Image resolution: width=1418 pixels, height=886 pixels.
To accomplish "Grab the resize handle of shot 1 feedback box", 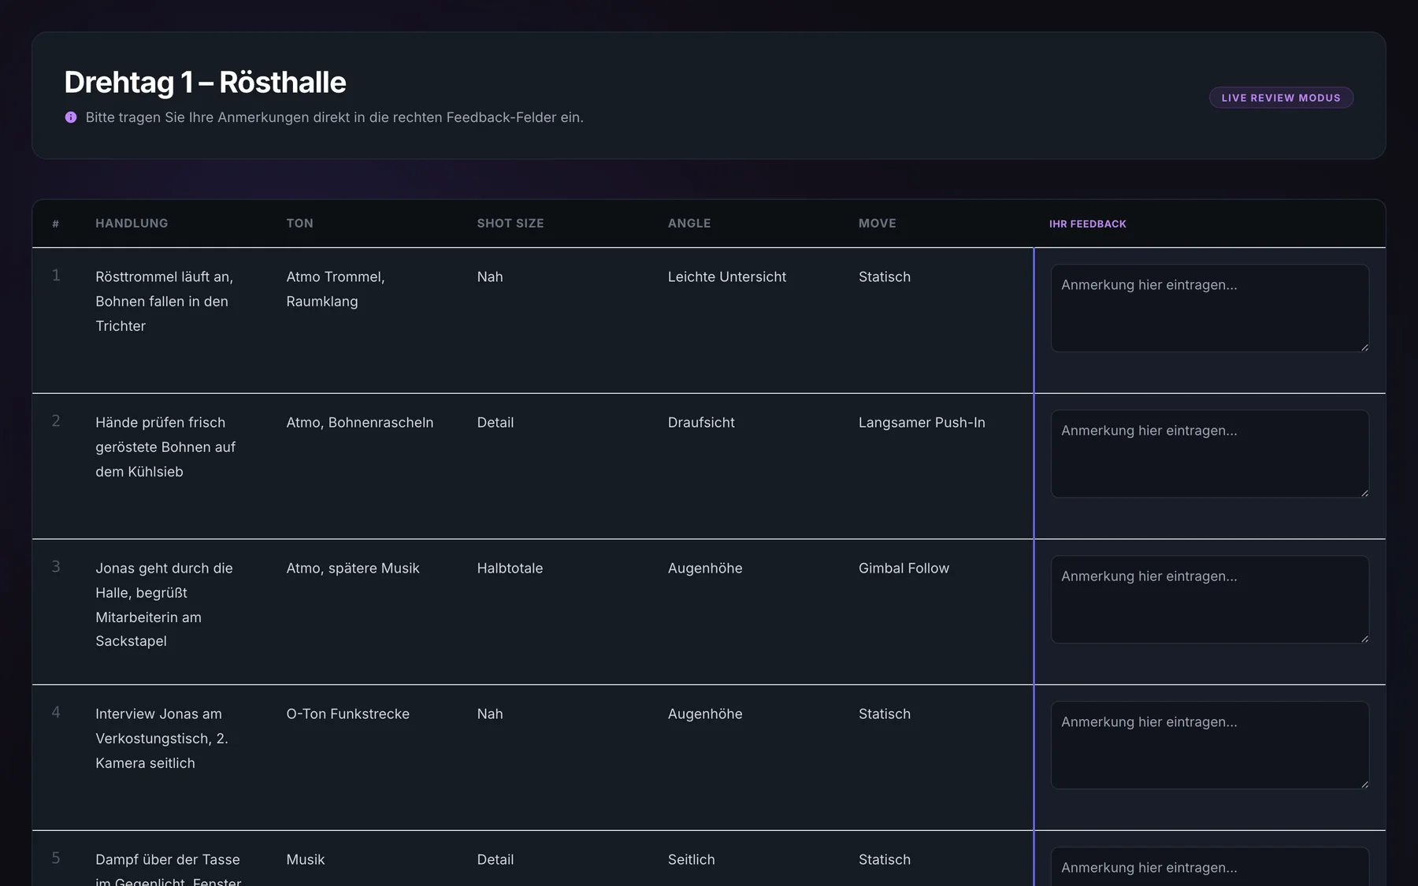I will click(1364, 347).
